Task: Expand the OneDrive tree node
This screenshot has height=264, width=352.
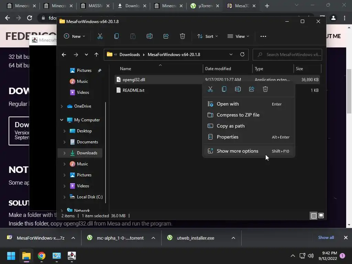Action: click(x=62, y=106)
